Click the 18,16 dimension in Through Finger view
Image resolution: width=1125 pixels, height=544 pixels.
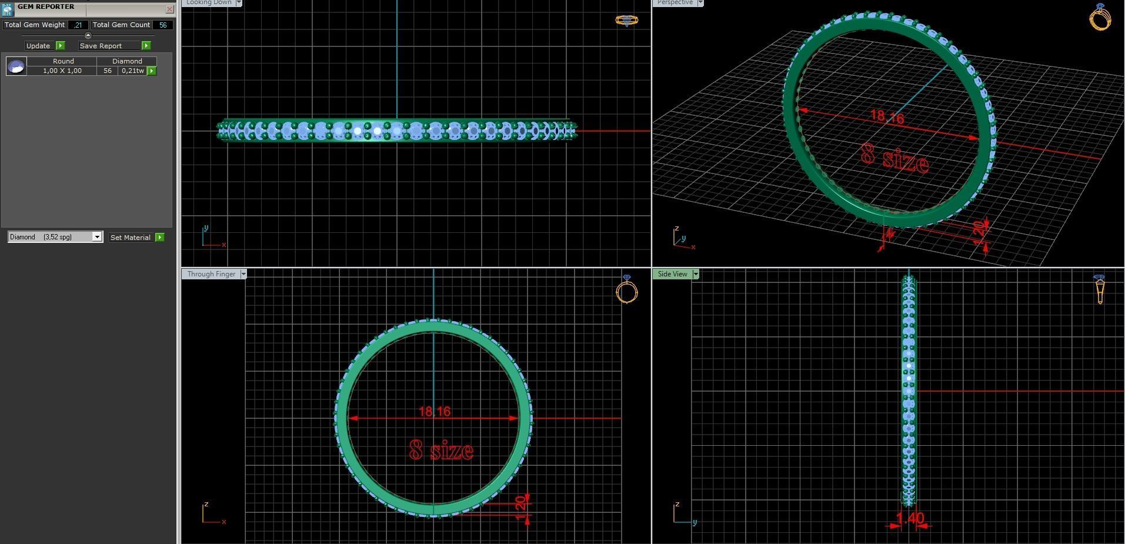(x=435, y=412)
